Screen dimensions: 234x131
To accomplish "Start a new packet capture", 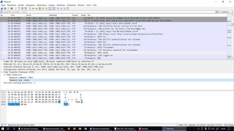I will (2, 8).
